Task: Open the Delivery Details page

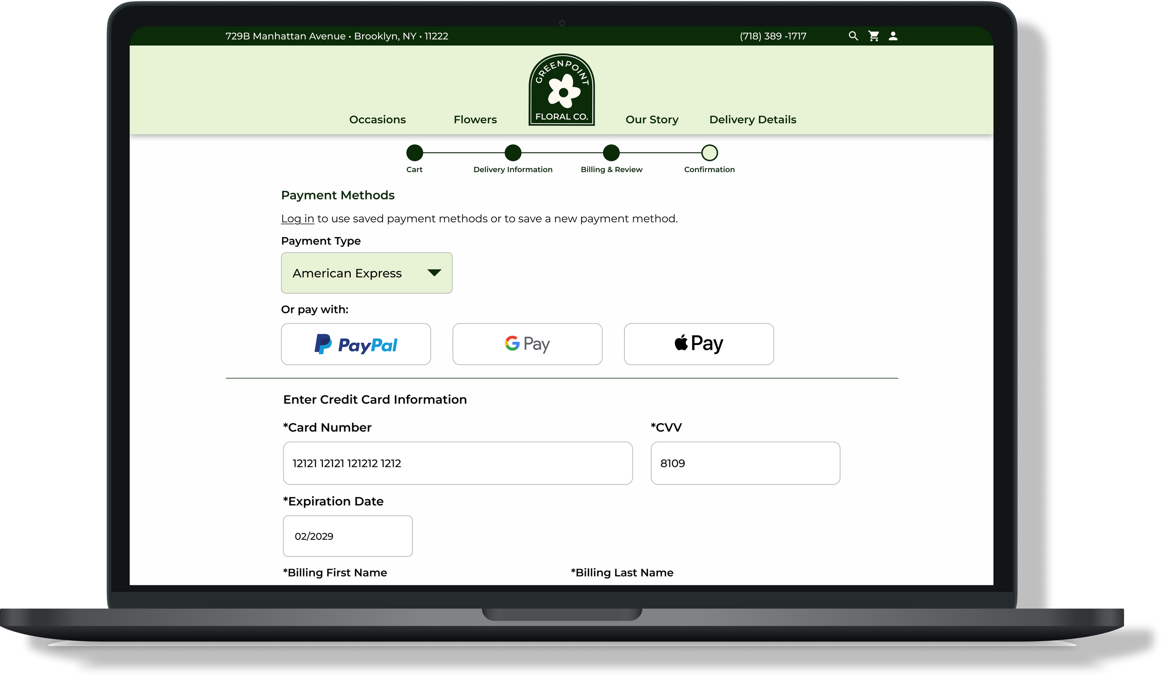Action: point(752,119)
